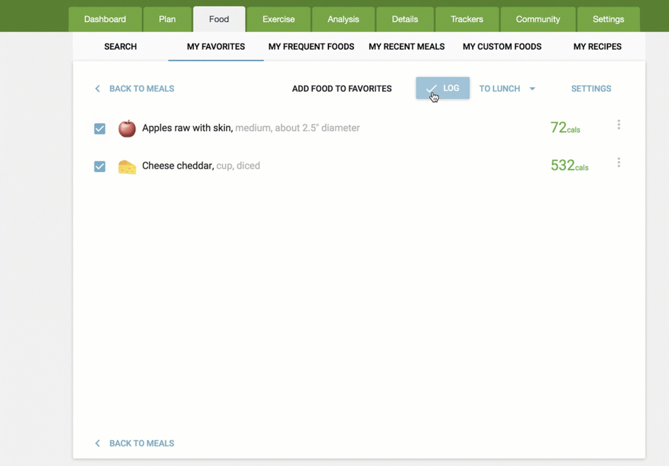Expand the To Lunch meal dropdown arrow
669x466 pixels.
click(533, 89)
